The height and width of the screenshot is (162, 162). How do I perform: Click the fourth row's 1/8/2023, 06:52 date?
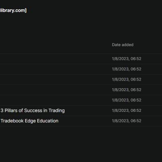[126, 90]
